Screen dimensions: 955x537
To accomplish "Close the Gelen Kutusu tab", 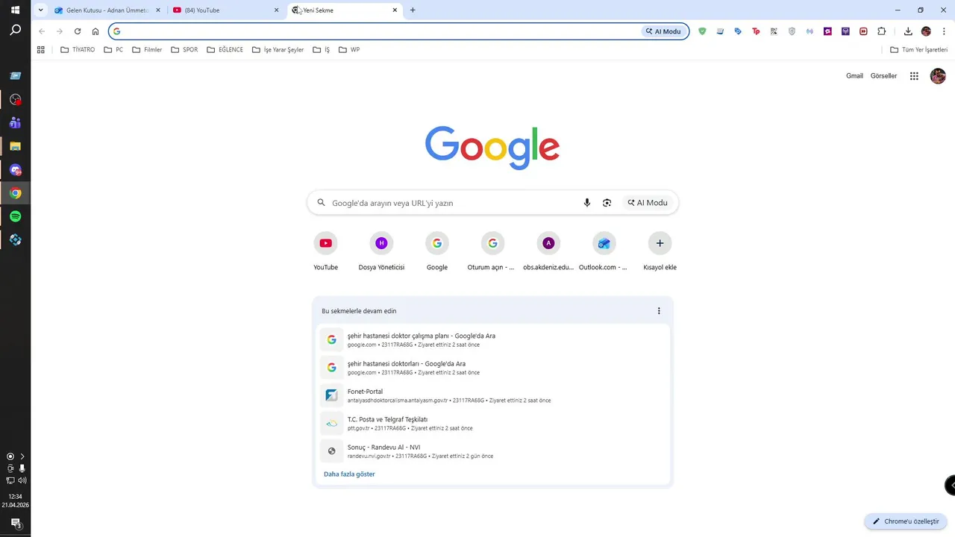I will click(158, 10).
